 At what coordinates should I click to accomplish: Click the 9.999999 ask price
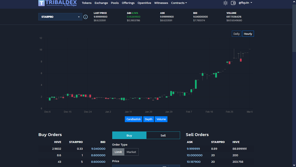click(x=193, y=148)
